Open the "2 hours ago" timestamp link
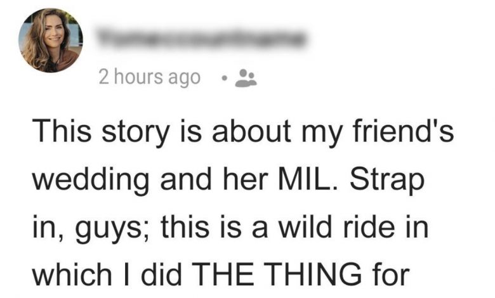This screenshot has height=298, width=495. click(x=149, y=77)
